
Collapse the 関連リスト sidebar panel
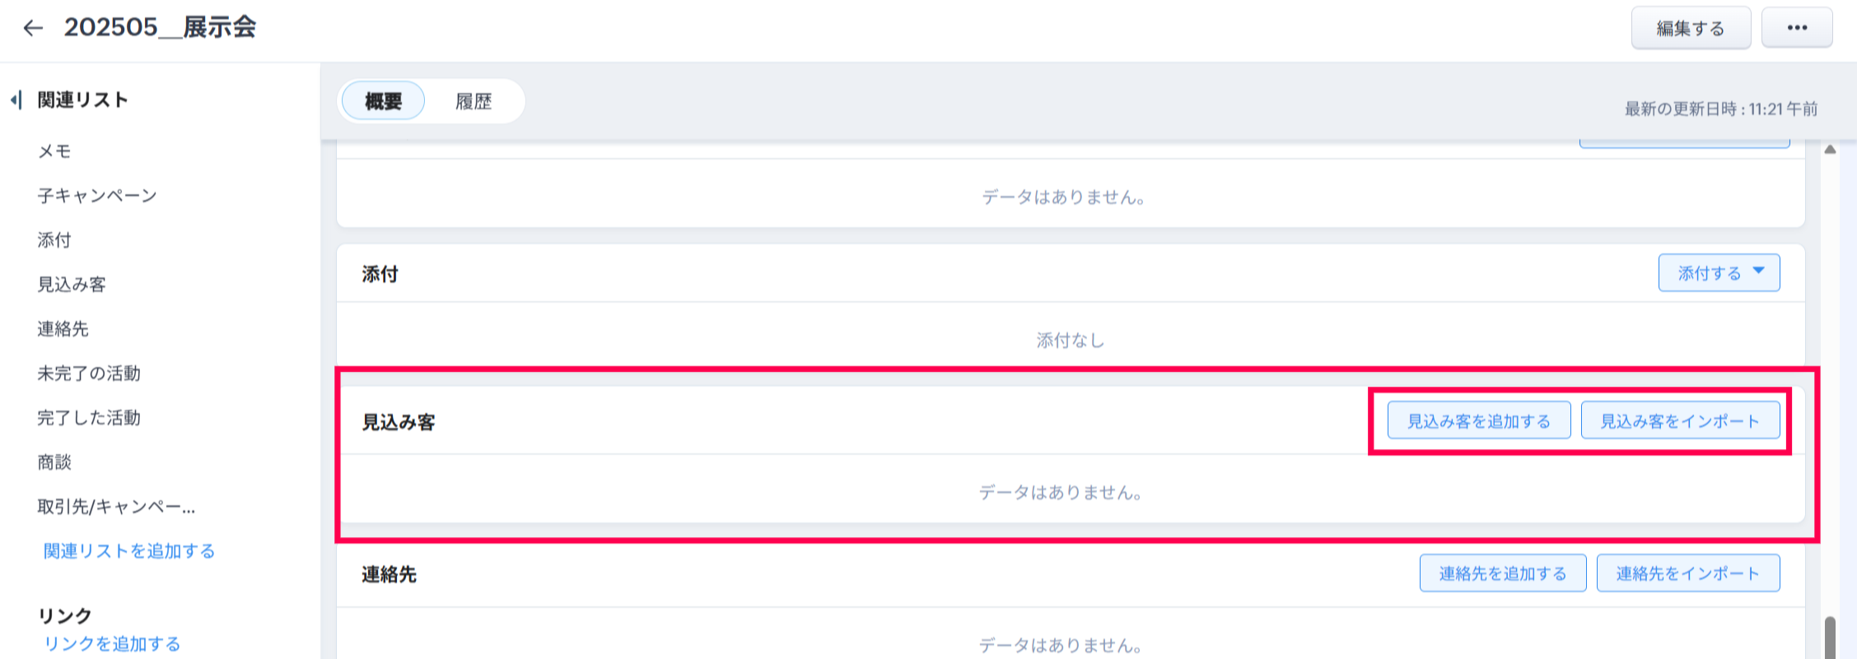[16, 100]
